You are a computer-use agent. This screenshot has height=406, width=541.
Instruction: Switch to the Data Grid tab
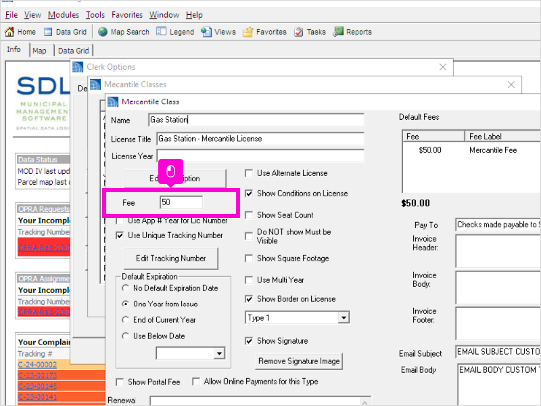(73, 51)
